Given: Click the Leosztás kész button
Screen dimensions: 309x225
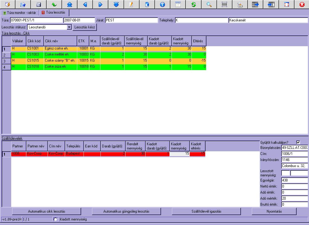Looking at the screenshot, I should [x=85, y=27].
